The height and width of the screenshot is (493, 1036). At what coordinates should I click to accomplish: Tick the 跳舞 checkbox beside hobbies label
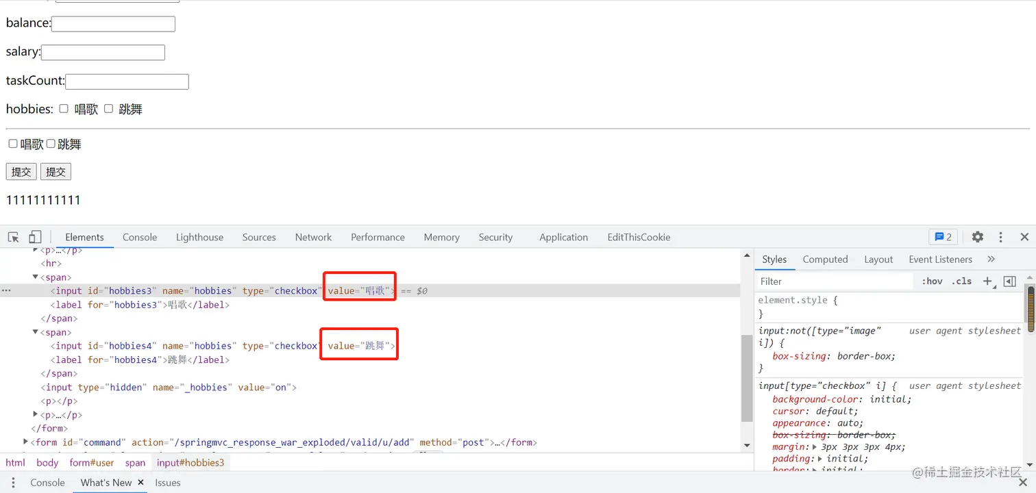[108, 109]
